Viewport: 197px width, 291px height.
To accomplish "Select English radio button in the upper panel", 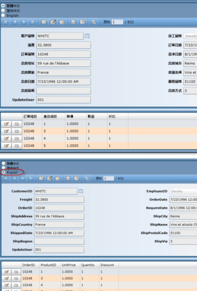I will pyautogui.click(x=3, y=15).
